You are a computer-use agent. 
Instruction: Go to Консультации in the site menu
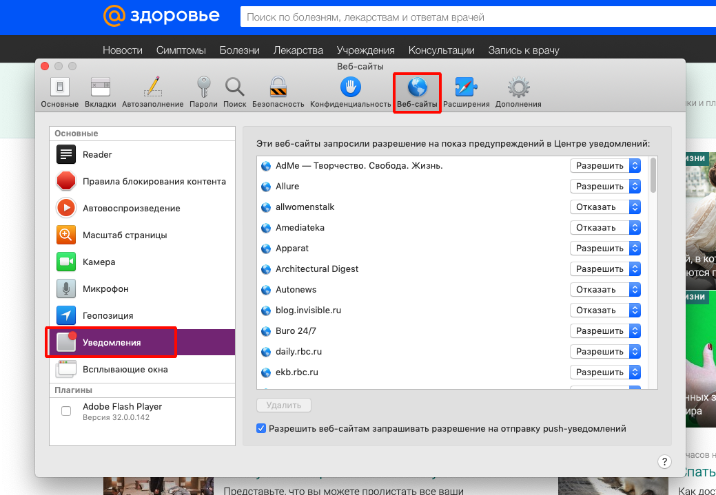[442, 50]
